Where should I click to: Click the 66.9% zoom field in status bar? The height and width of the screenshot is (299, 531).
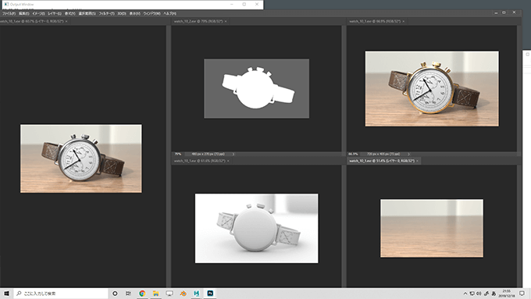coord(353,154)
